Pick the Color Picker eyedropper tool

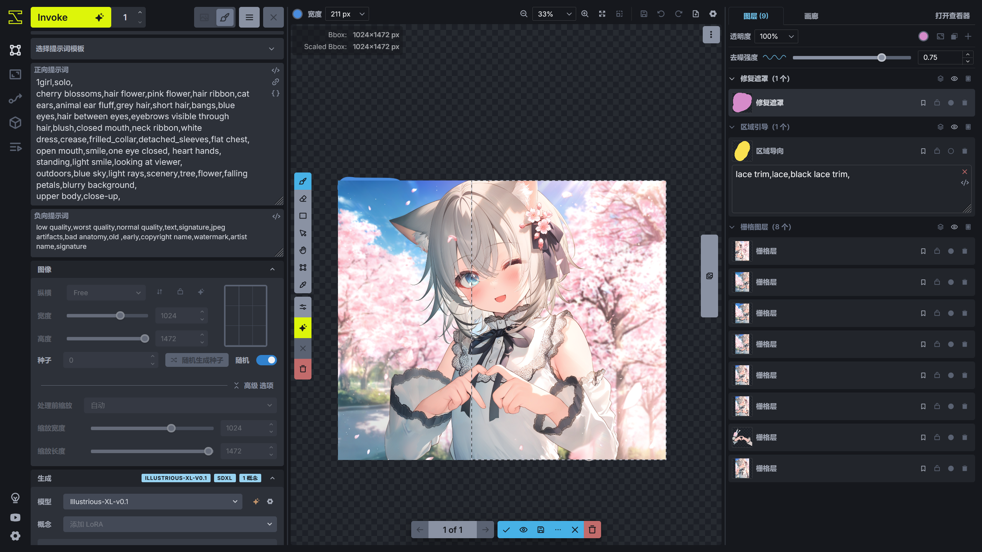(303, 285)
